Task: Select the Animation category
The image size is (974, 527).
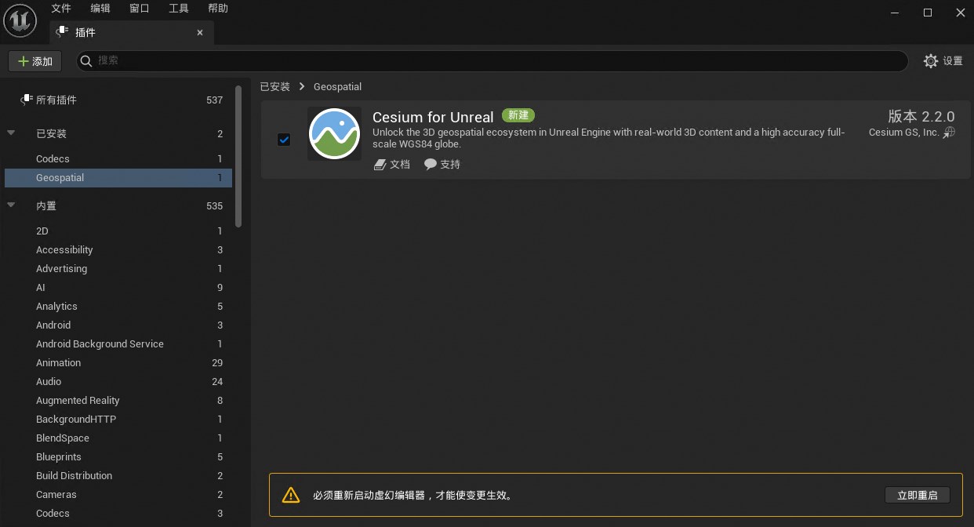Action: pos(120,362)
